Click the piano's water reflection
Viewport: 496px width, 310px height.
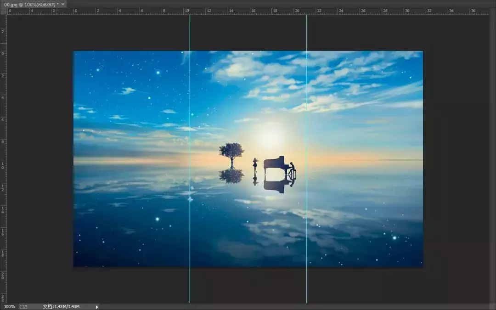[275, 186]
